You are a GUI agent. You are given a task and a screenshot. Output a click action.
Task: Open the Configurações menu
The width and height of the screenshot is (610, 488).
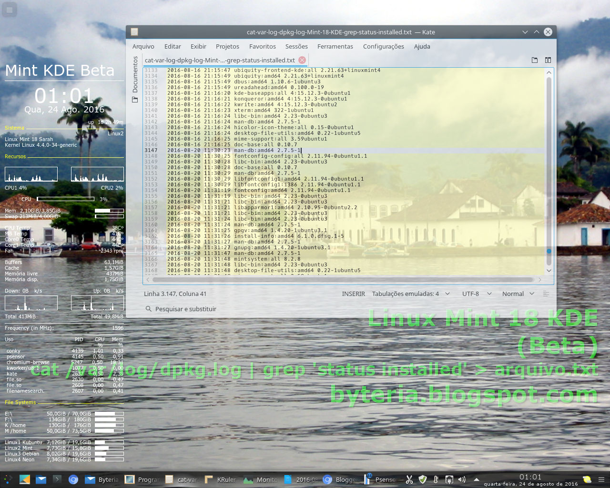click(384, 46)
